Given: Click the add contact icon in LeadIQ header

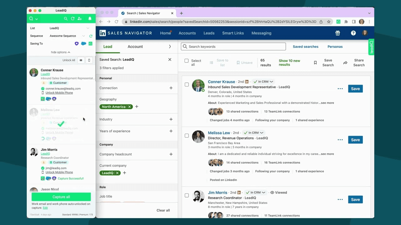Looking at the screenshot, I should [80, 19].
